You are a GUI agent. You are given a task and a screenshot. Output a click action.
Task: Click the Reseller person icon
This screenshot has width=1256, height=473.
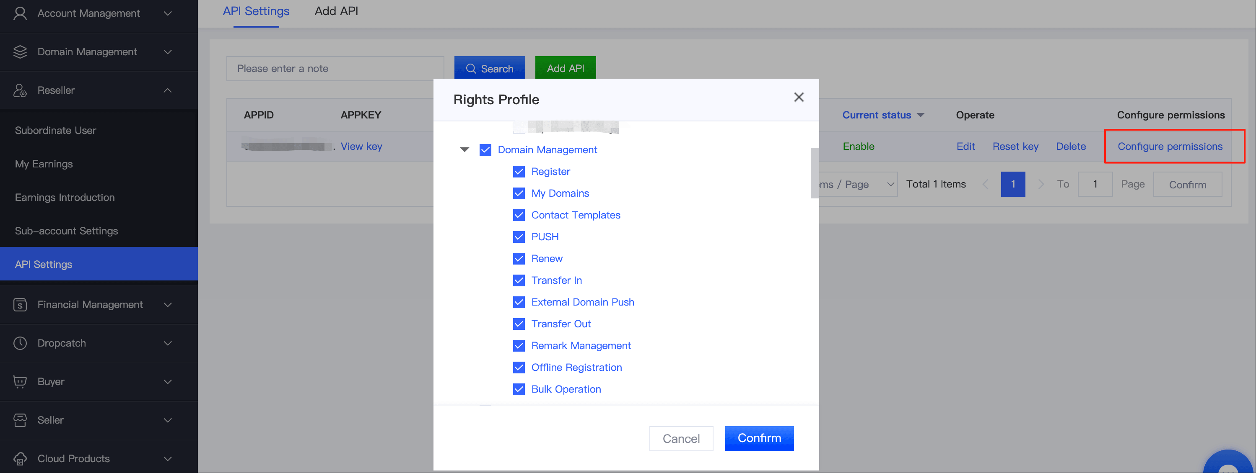point(20,90)
